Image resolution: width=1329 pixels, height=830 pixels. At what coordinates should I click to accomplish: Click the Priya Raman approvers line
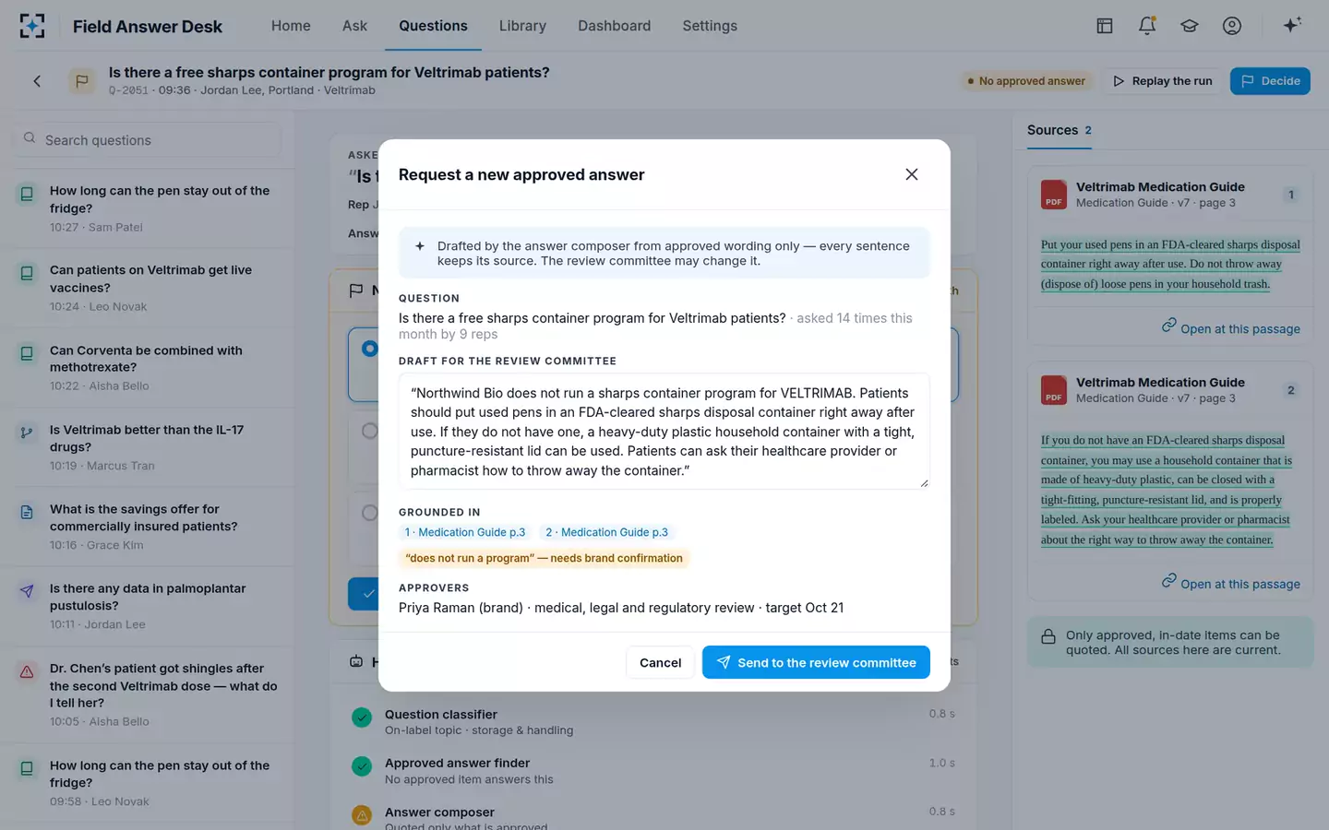point(621,608)
